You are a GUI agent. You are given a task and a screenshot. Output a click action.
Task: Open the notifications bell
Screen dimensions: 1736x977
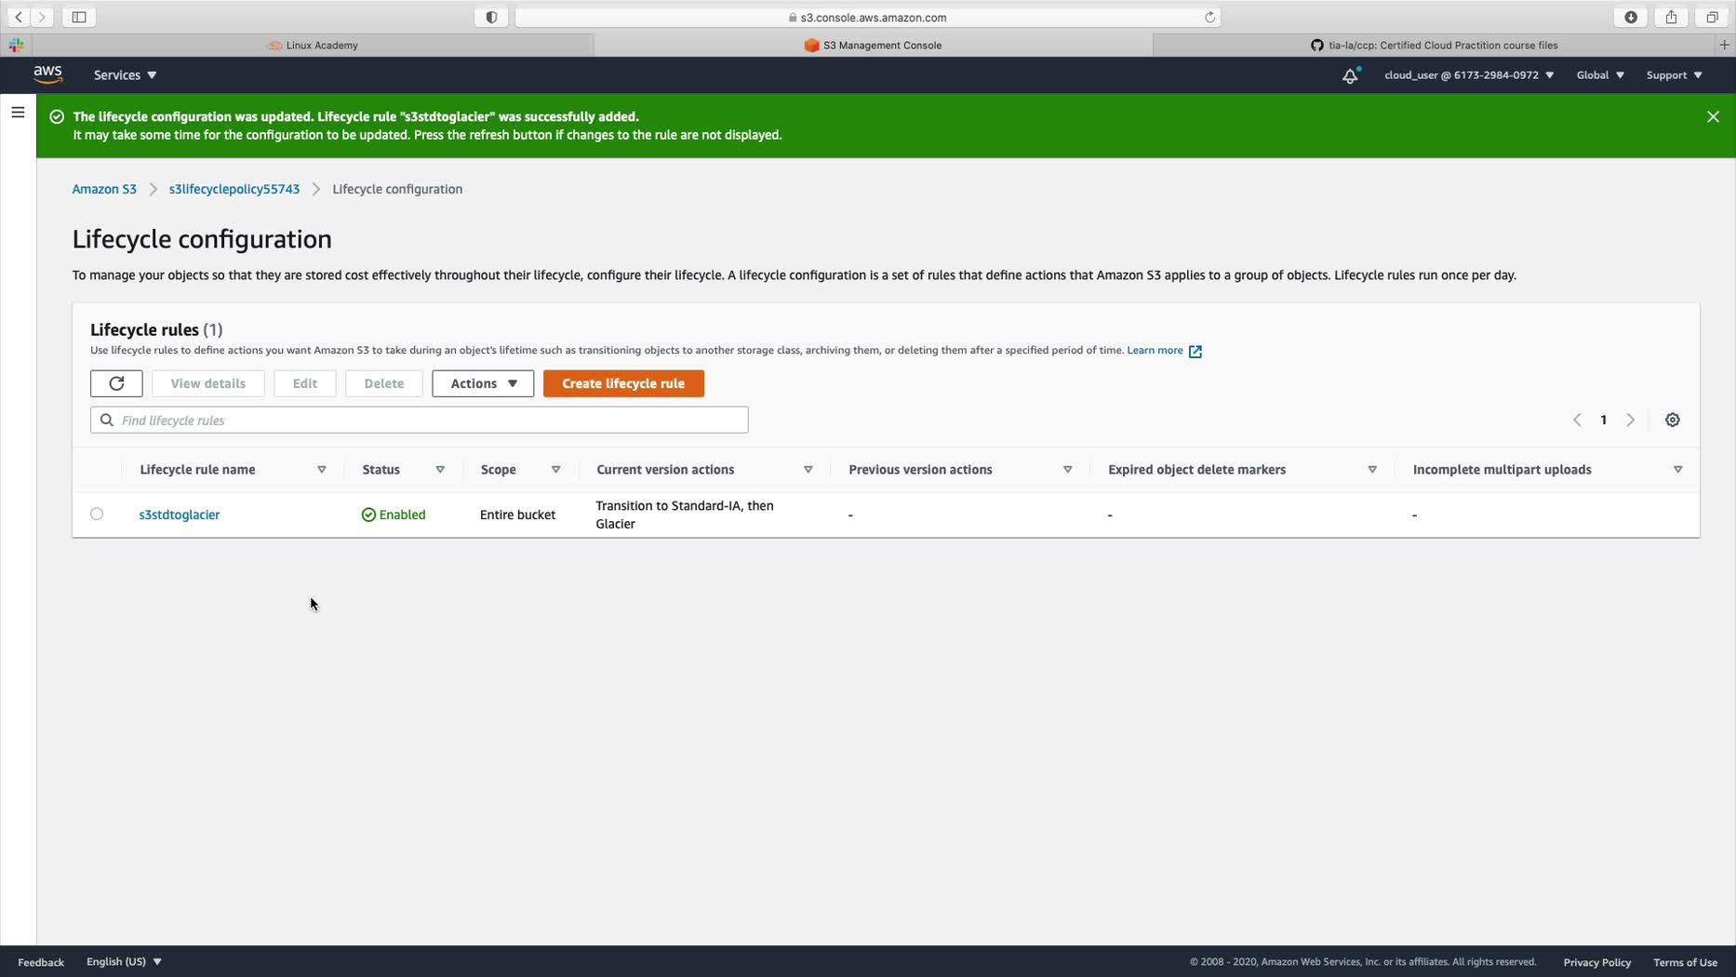click(x=1350, y=75)
